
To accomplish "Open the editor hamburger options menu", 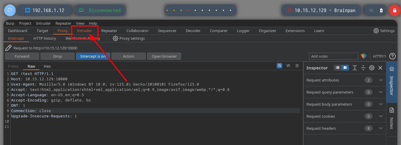I will pyautogui.click(x=297, y=66).
